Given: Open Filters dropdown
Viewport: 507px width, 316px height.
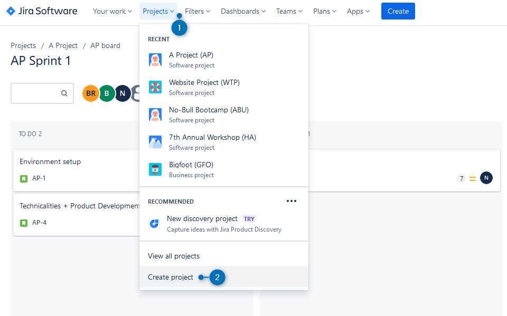Looking at the screenshot, I should (x=198, y=11).
